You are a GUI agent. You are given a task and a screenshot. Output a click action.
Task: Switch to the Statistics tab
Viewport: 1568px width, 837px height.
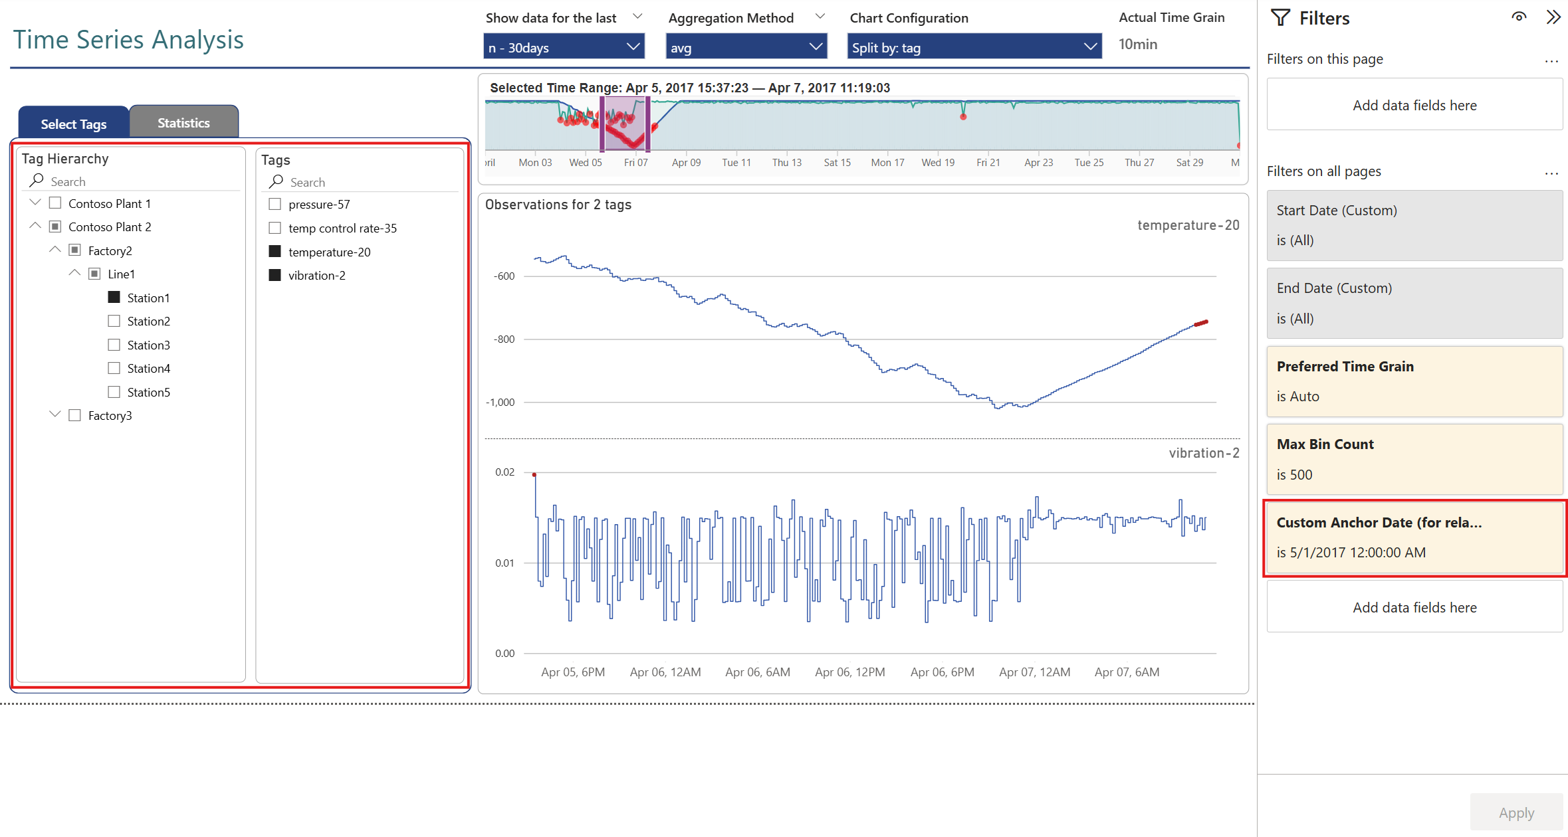coord(183,122)
